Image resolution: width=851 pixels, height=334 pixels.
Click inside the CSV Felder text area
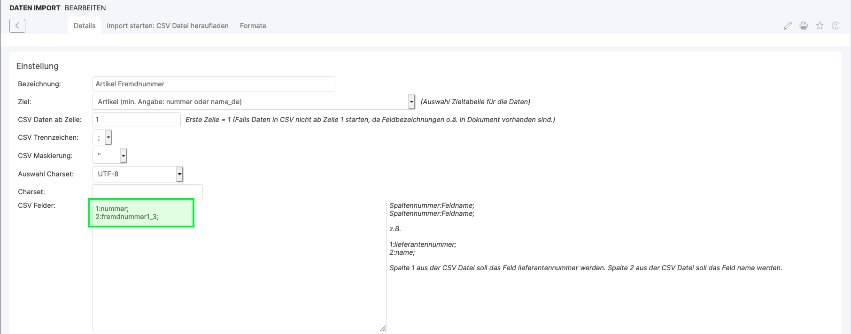[239, 272]
